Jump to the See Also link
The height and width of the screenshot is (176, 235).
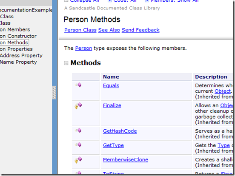[x=109, y=30]
